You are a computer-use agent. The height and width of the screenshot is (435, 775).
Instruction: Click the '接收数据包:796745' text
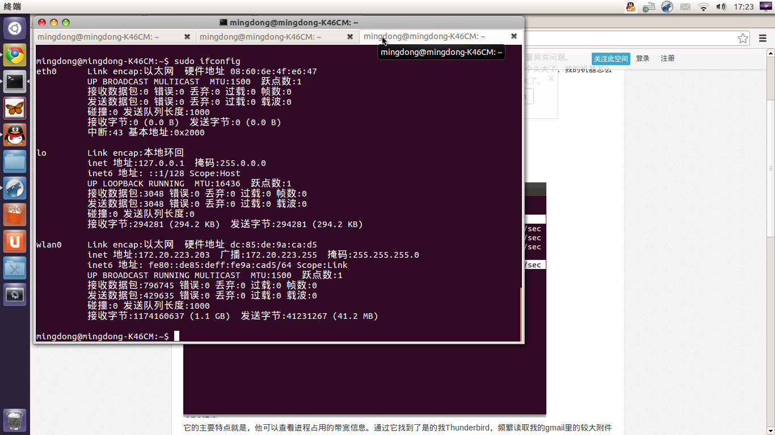[130, 285]
